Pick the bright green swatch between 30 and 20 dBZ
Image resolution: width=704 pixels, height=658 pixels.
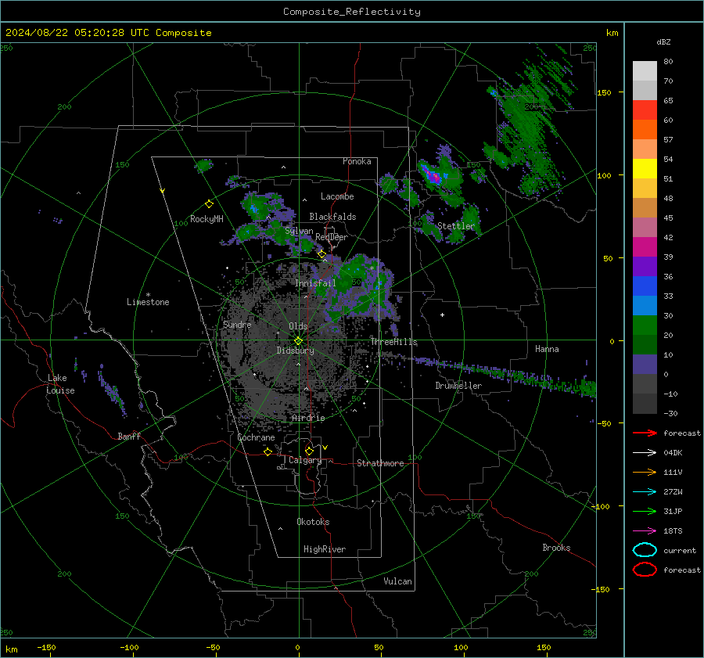click(645, 325)
